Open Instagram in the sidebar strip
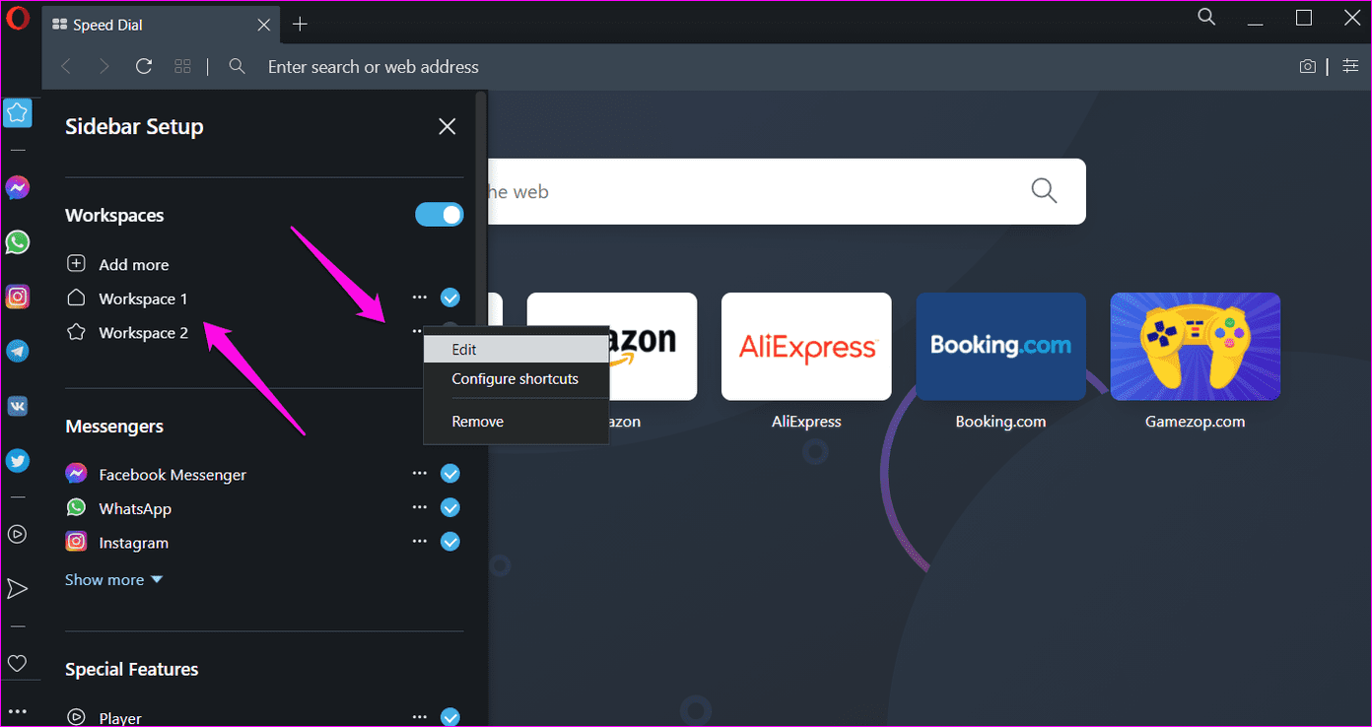Image resolution: width=1372 pixels, height=727 pixels. 18,297
